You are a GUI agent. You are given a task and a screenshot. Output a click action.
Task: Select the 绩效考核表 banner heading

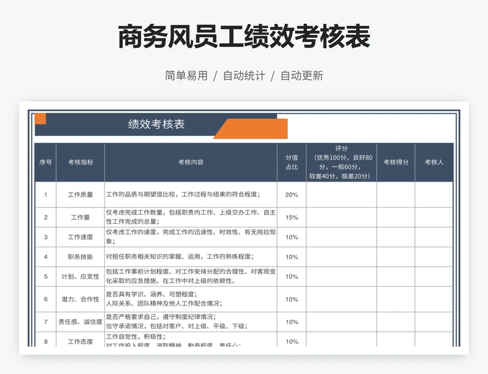[x=157, y=124]
